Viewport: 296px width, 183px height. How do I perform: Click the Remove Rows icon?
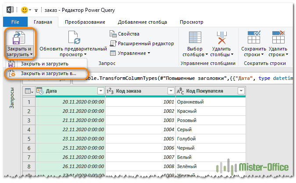coord(278,38)
